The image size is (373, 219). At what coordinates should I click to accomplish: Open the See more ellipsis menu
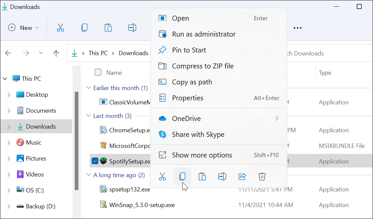[297, 28]
